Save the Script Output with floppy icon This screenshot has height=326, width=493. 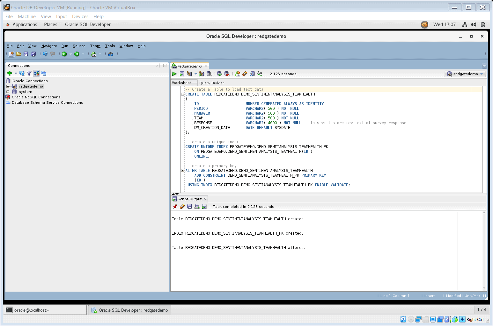pos(189,207)
